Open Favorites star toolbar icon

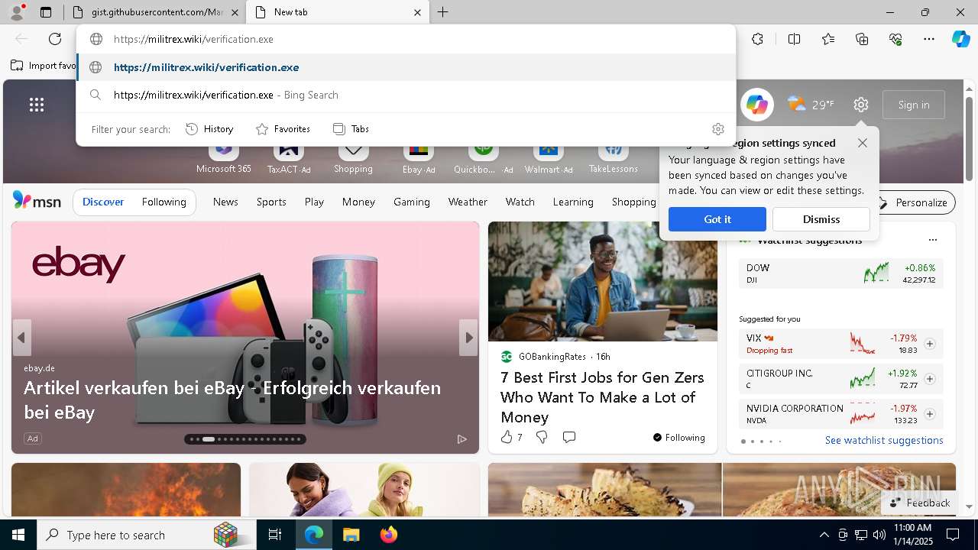coord(828,39)
